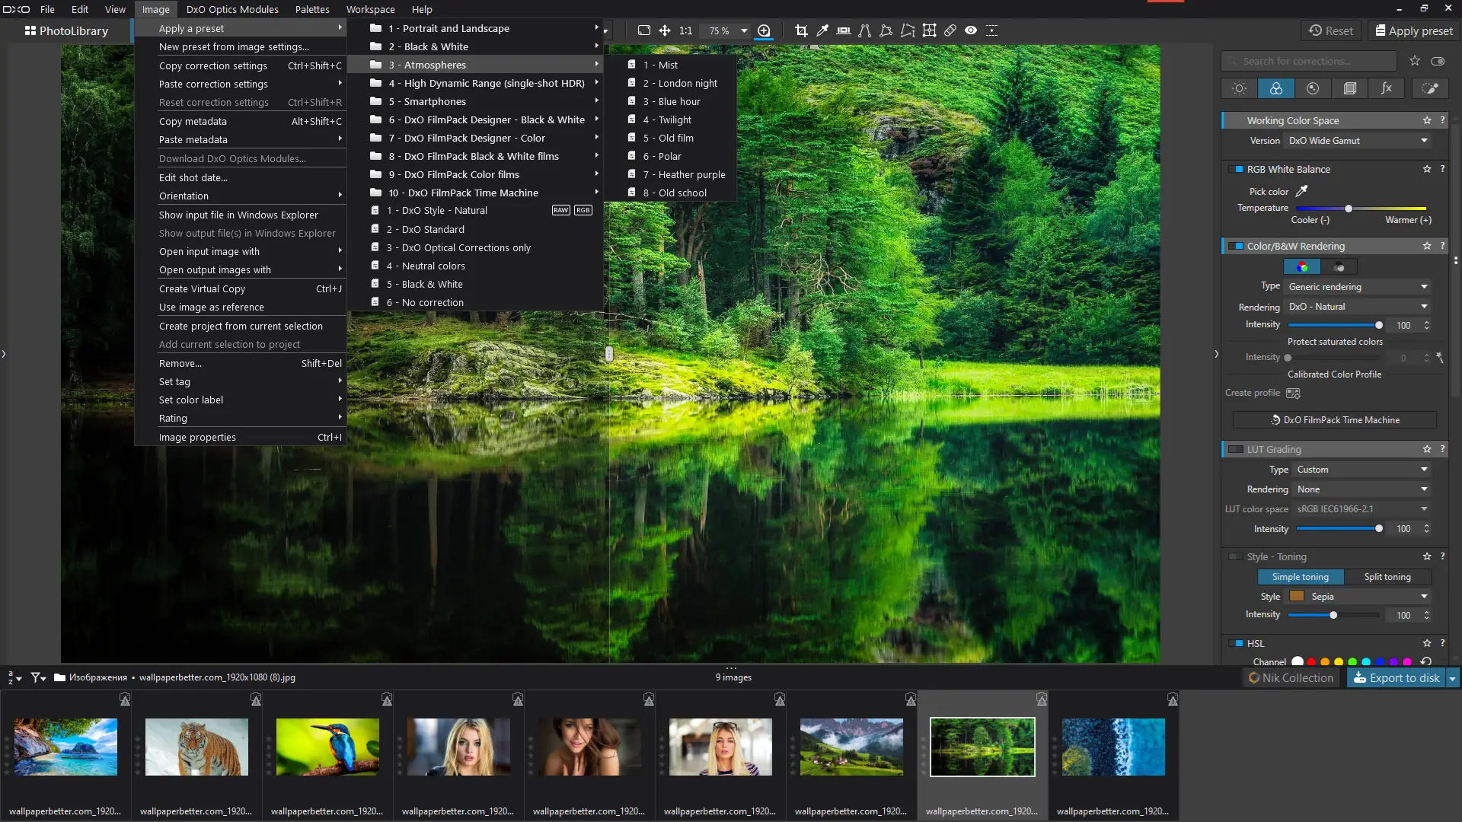The image size is (1462, 822).
Task: Toggle the HSL correction switch
Action: pyautogui.click(x=1236, y=643)
